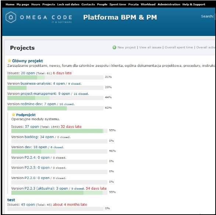
Task: Click 18 open for dev version
Action: (40, 147)
